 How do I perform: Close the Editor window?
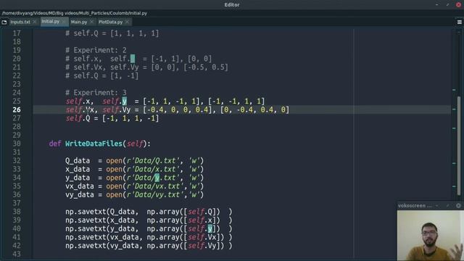(x=458, y=5)
